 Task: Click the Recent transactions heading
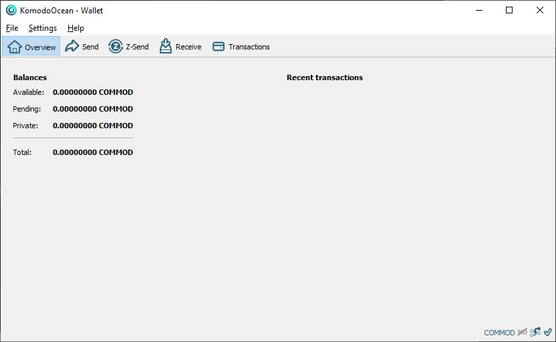pos(325,77)
